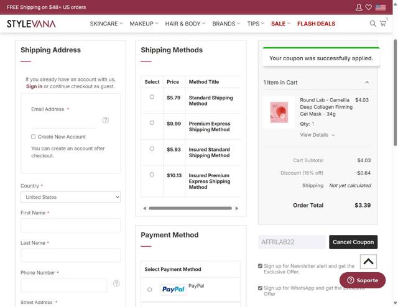This screenshot has height=307, width=398.
Task: Uncheck the WhatsApp signup checkbox
Action: tap(260, 288)
